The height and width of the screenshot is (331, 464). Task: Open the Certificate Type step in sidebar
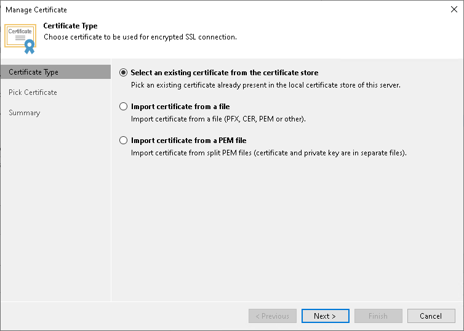(34, 72)
